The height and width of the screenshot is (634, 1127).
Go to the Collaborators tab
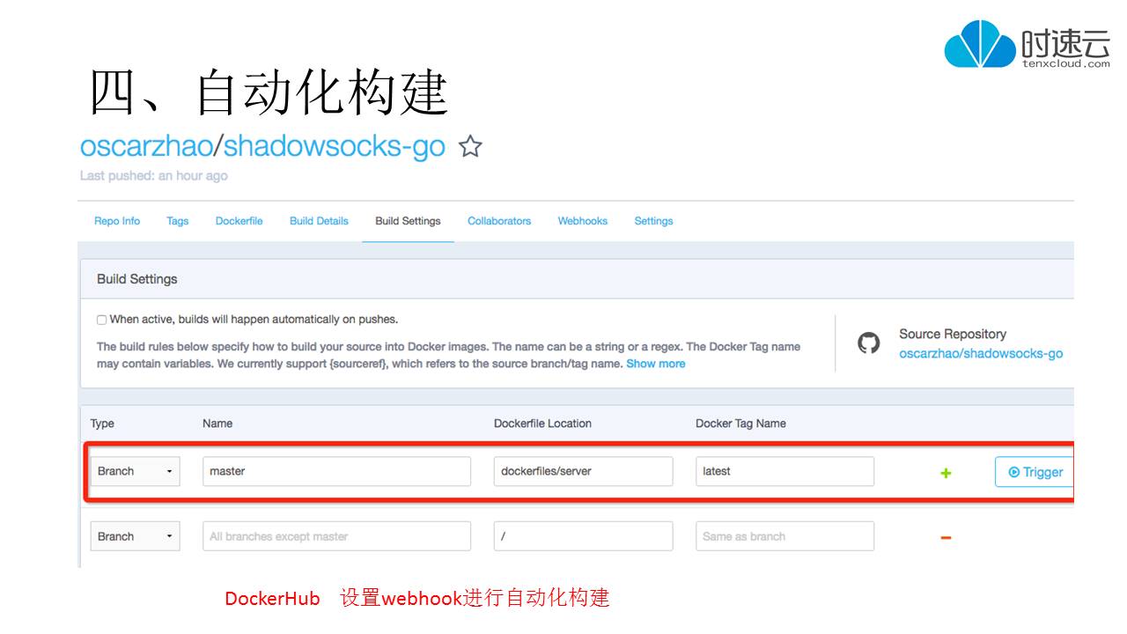(x=499, y=221)
